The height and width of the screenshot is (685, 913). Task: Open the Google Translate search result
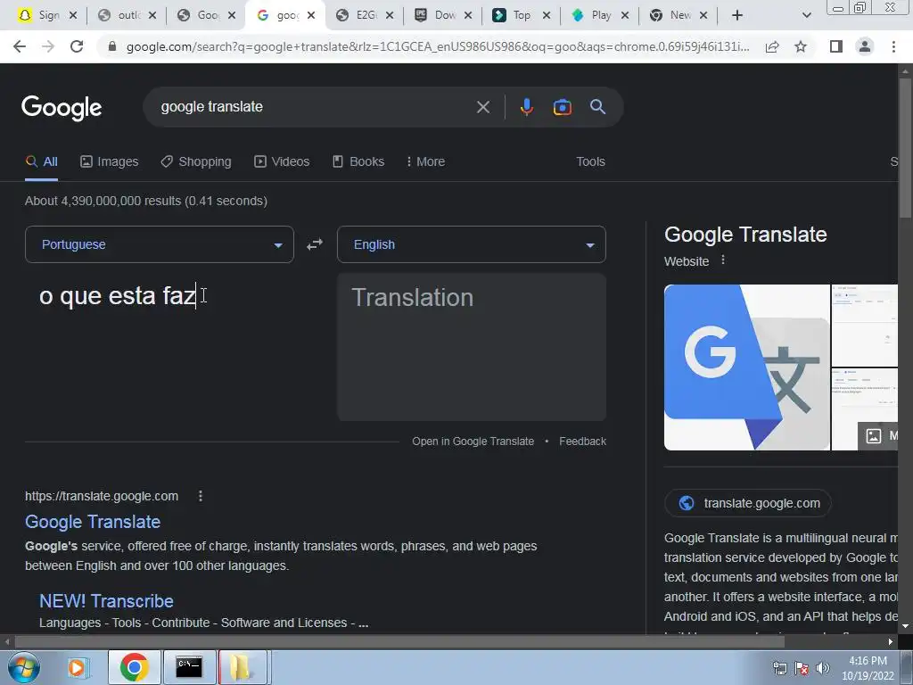click(93, 522)
